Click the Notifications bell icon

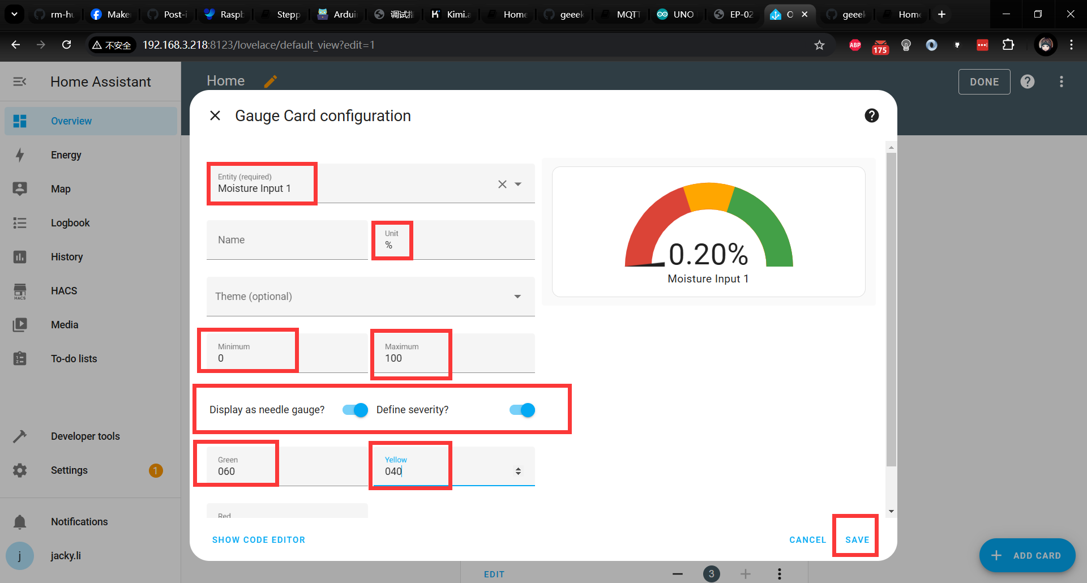[20, 522]
